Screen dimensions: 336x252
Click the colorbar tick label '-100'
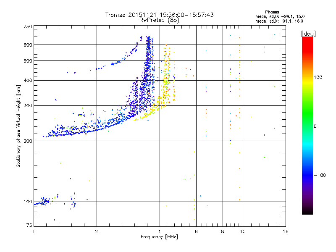coord(320,175)
